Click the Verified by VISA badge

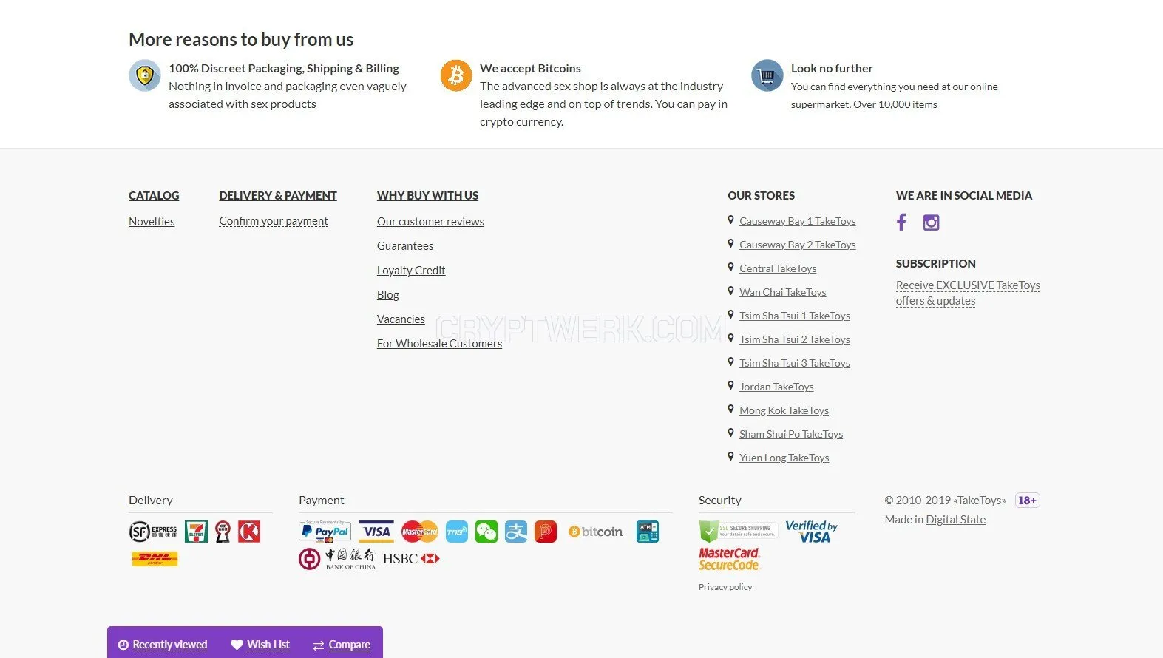(811, 531)
